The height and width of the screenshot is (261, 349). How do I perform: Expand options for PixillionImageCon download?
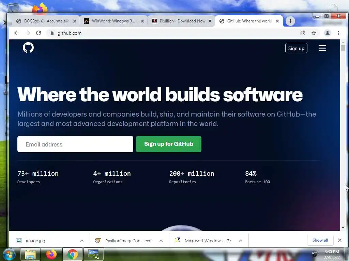[x=161, y=241]
